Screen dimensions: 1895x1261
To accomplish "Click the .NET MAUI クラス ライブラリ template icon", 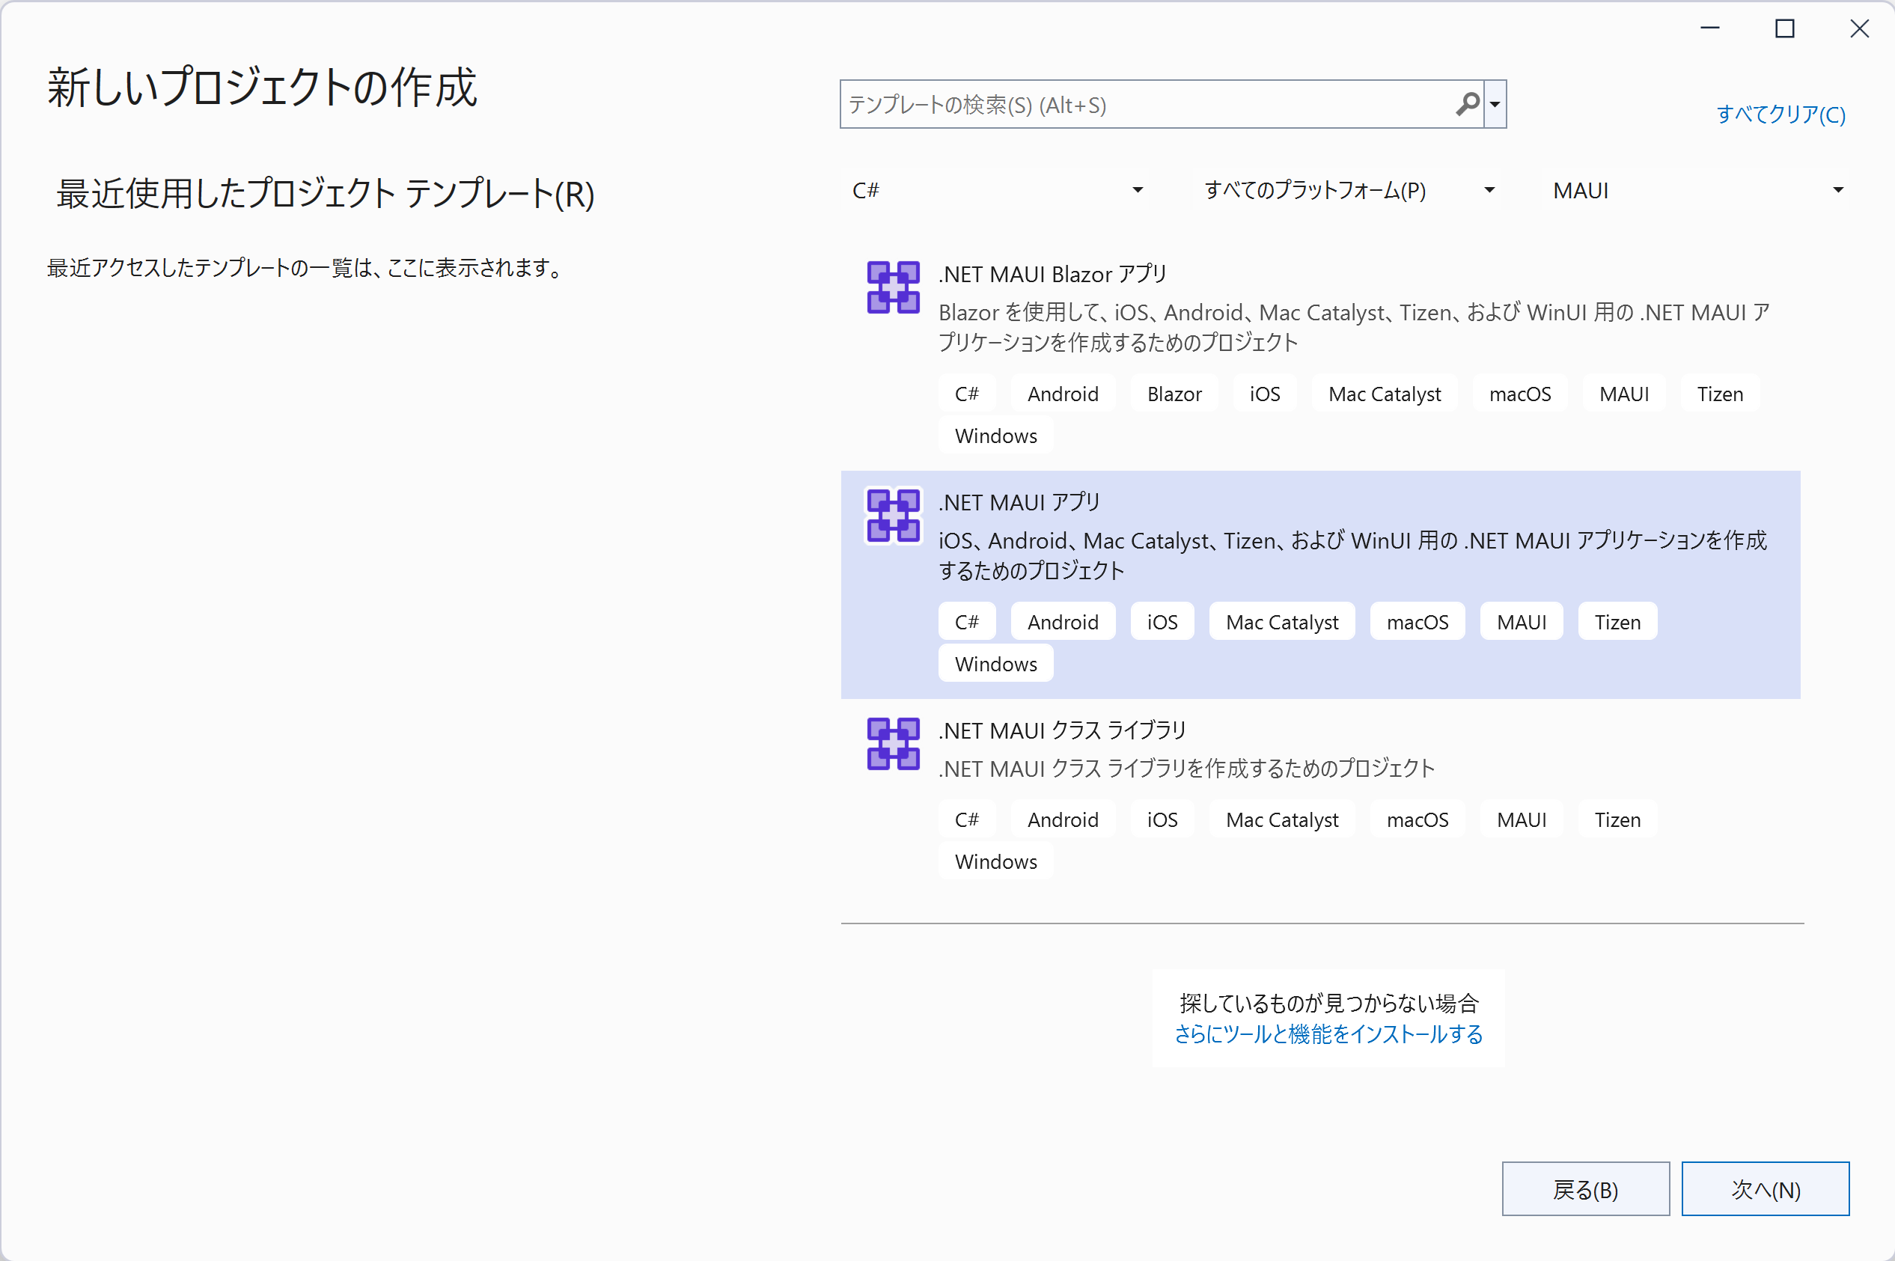I will tap(893, 744).
